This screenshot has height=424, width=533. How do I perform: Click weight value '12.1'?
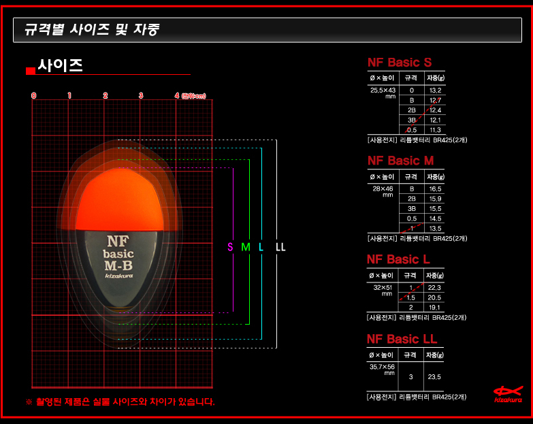click(435, 120)
